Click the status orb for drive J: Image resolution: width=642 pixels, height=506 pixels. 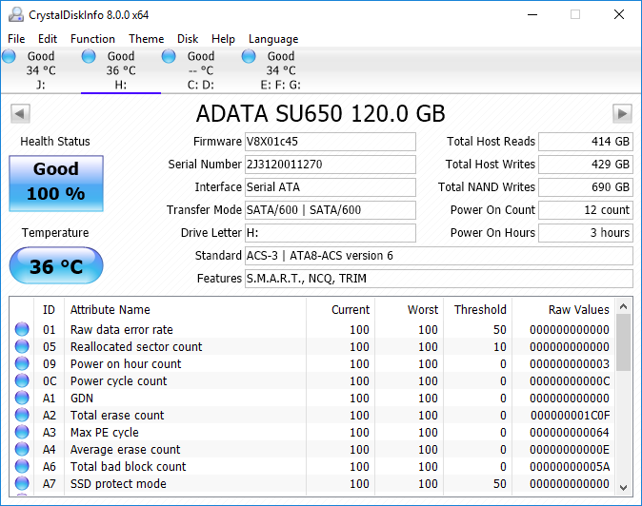click(9, 56)
